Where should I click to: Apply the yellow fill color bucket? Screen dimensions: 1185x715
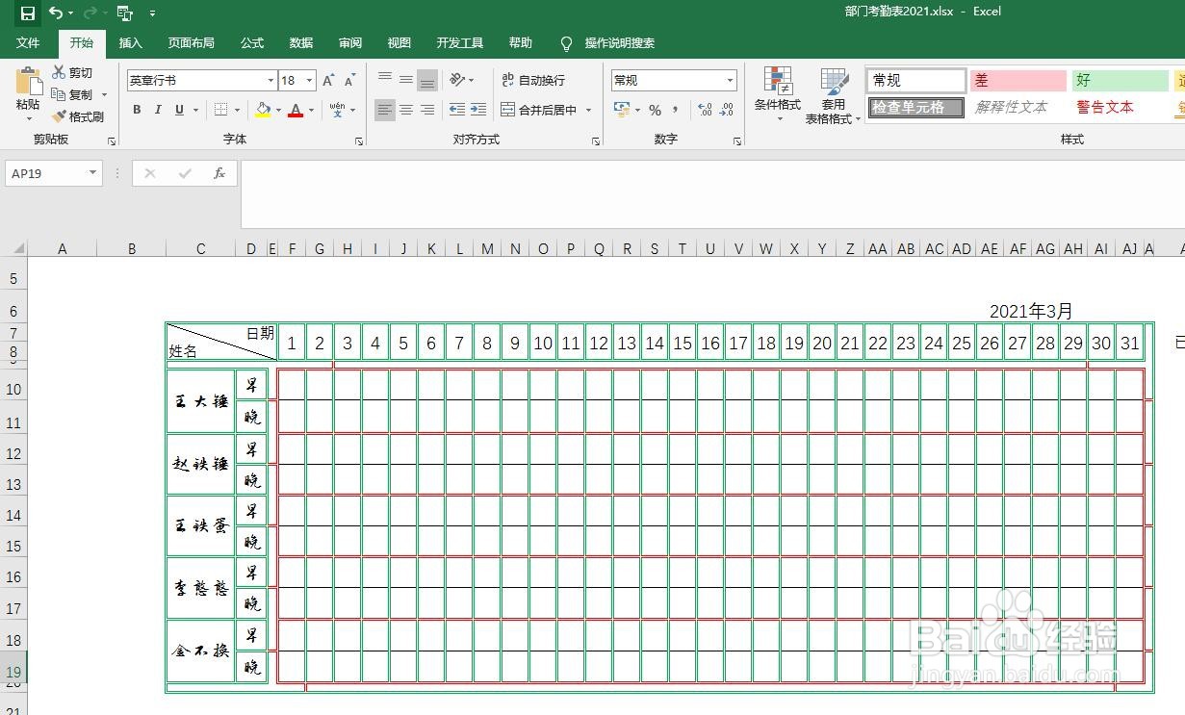click(263, 110)
